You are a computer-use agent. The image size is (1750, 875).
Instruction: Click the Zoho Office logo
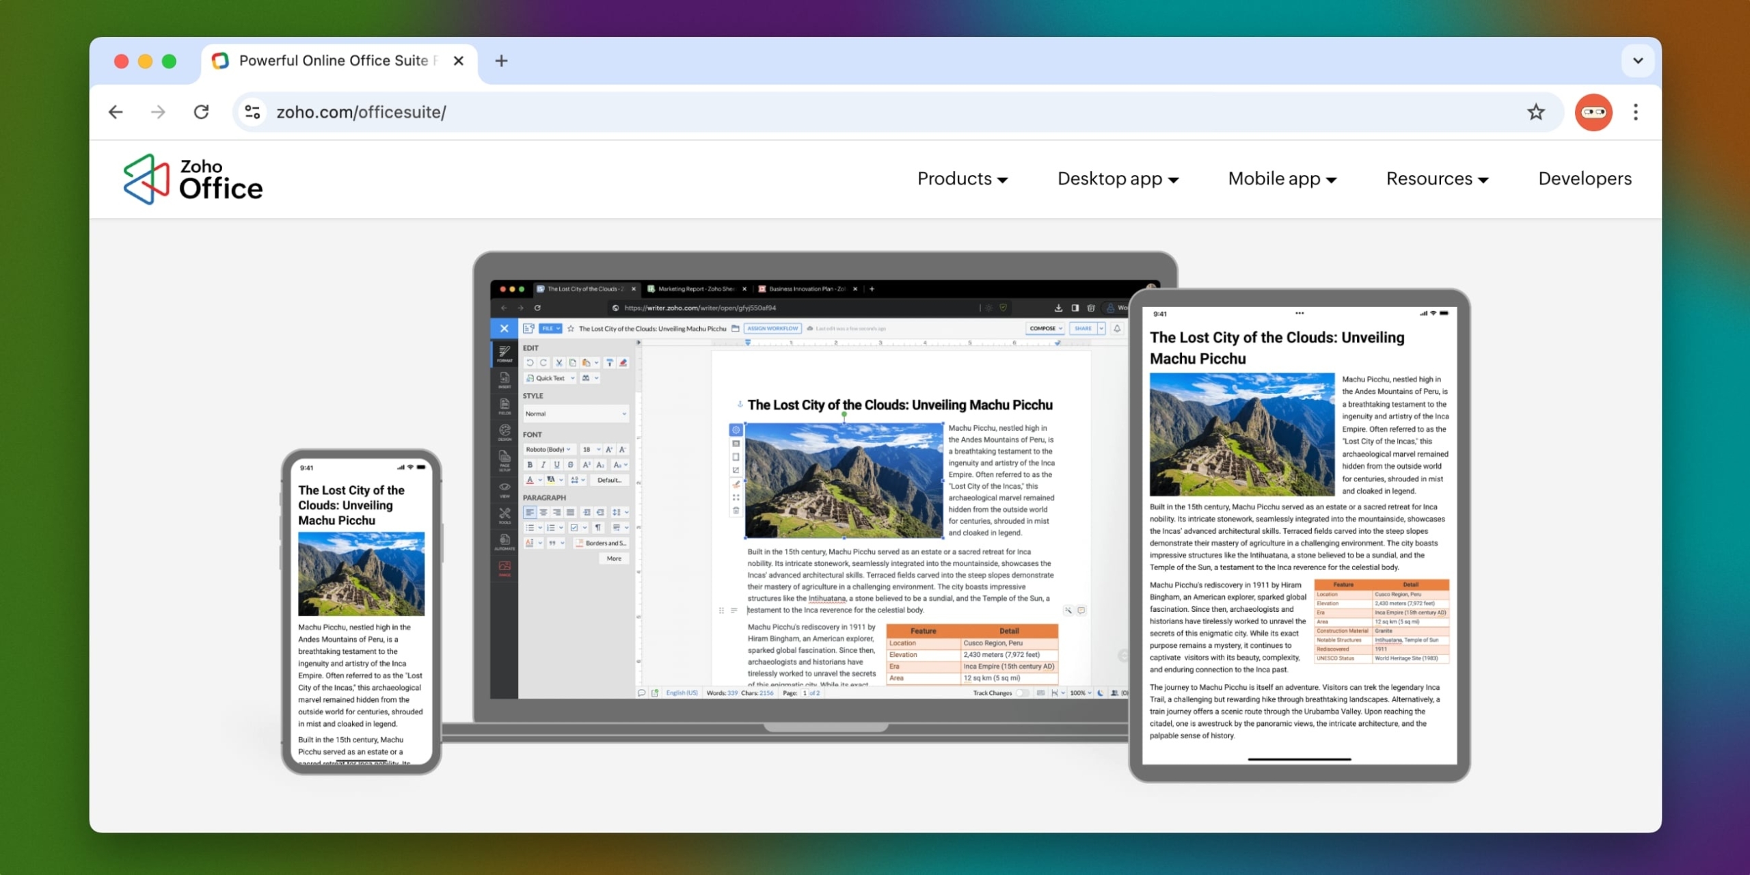pyautogui.click(x=193, y=179)
